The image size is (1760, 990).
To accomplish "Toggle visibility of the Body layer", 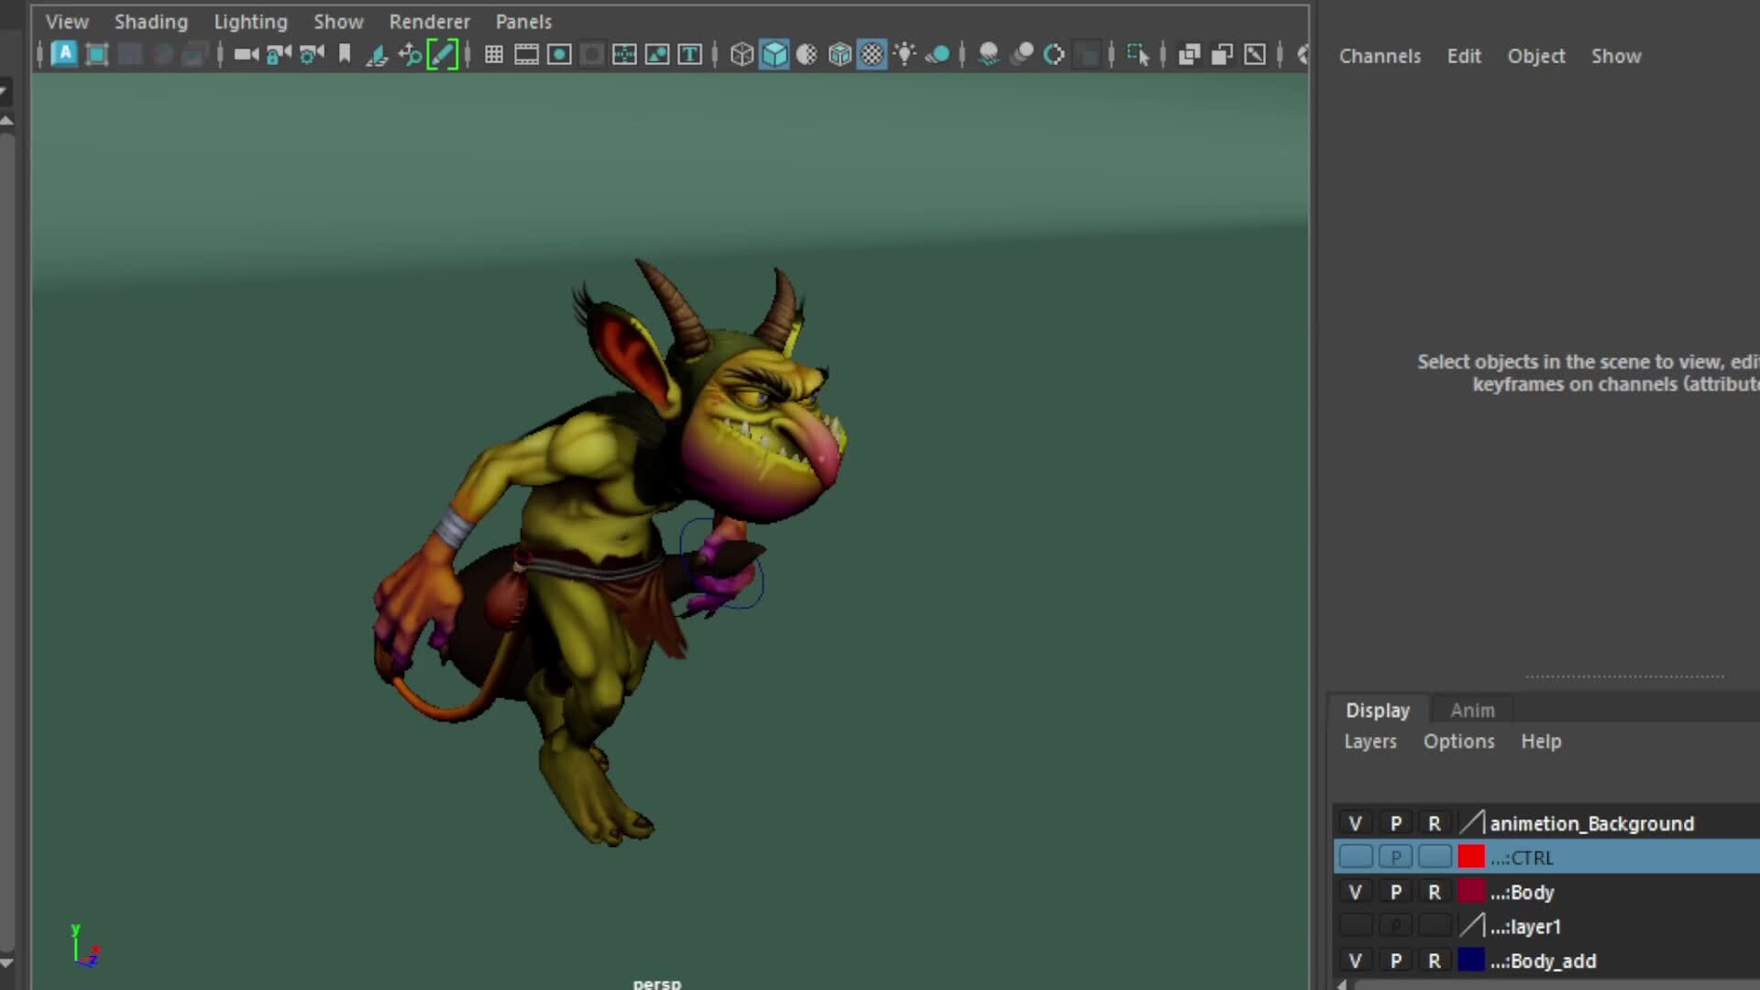I will tap(1357, 892).
